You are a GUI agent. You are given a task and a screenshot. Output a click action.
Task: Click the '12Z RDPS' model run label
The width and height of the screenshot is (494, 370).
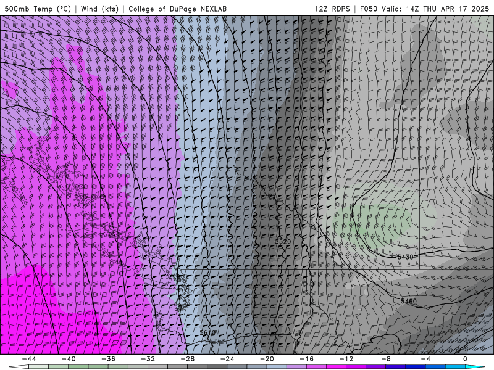click(x=332, y=9)
